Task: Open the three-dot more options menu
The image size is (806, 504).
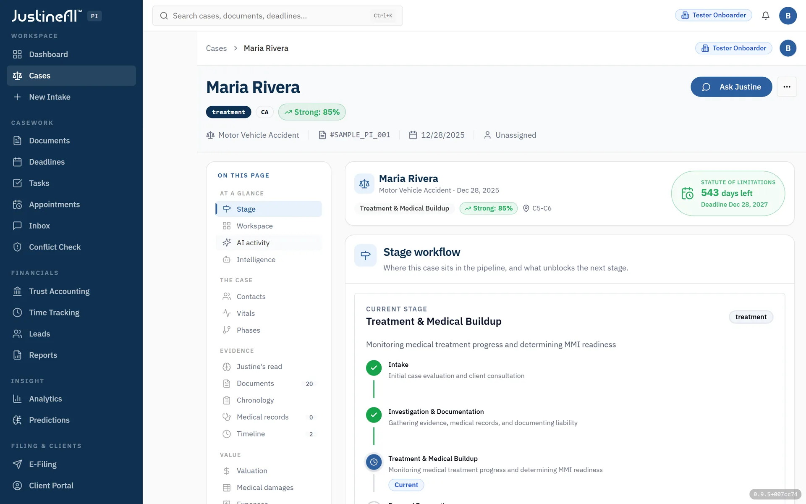Action: (x=787, y=87)
